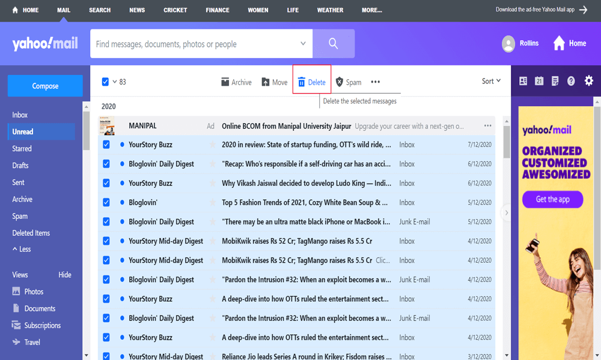Open the contacts card icon
The width and height of the screenshot is (601, 360).
[523, 81]
